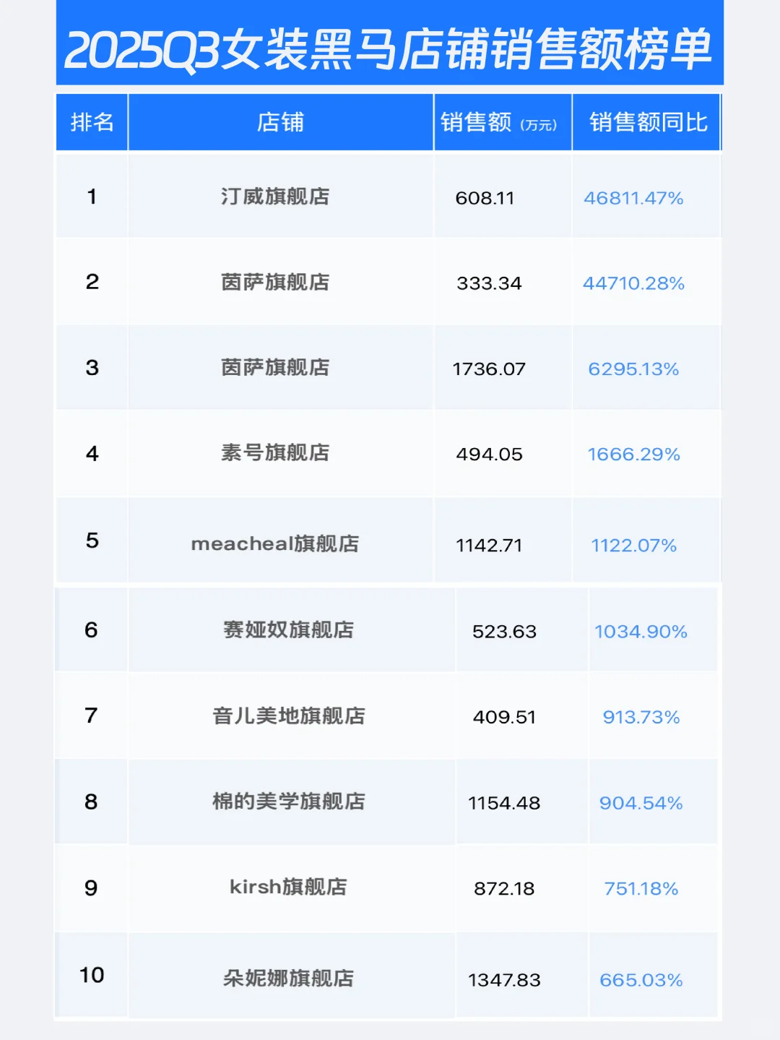Select the kirsh旗舰店 shop name
The width and height of the screenshot is (780, 1040).
pyautogui.click(x=287, y=889)
